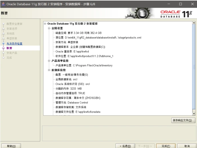Image resolution: width=197 pixels, height=148 pixels.
Task: Select the 软件位置 dbhome_1 row
Action: coord(84,56)
